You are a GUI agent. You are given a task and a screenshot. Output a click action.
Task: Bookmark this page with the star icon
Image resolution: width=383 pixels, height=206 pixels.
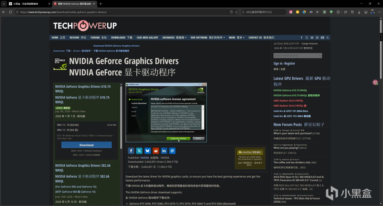click(x=237, y=12)
